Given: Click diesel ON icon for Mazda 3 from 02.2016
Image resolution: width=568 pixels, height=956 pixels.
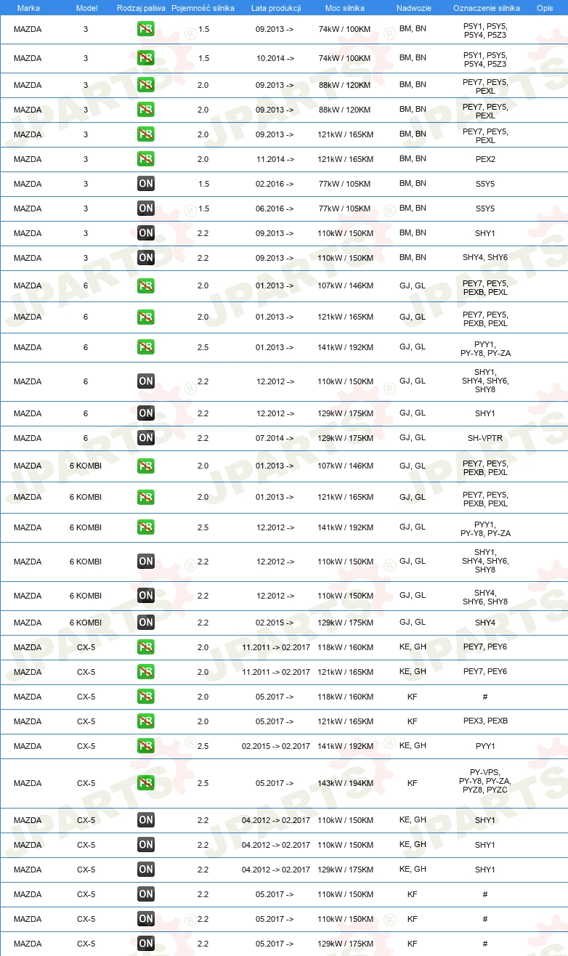Looking at the screenshot, I should coord(145,183).
